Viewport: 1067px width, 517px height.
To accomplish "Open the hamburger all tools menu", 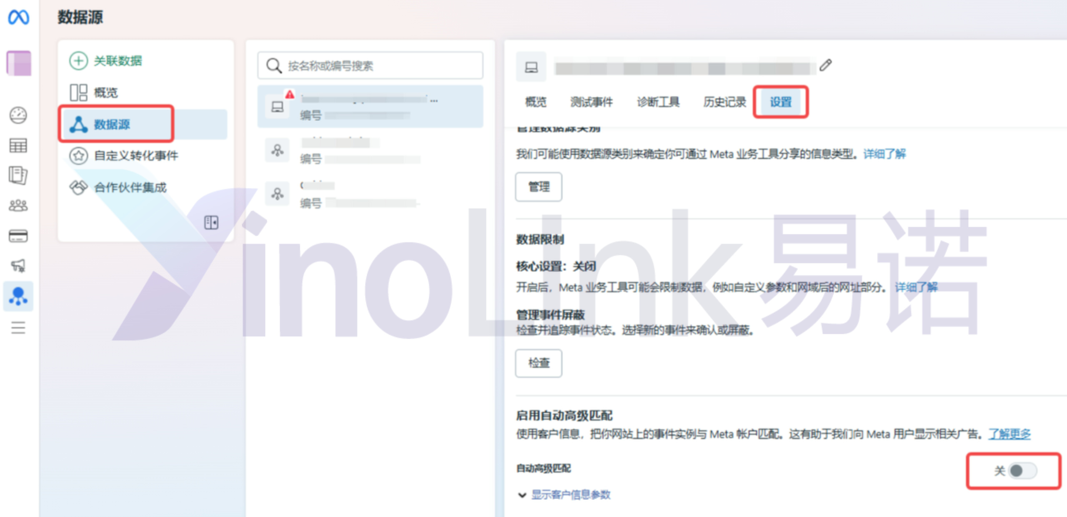I will pyautogui.click(x=18, y=328).
